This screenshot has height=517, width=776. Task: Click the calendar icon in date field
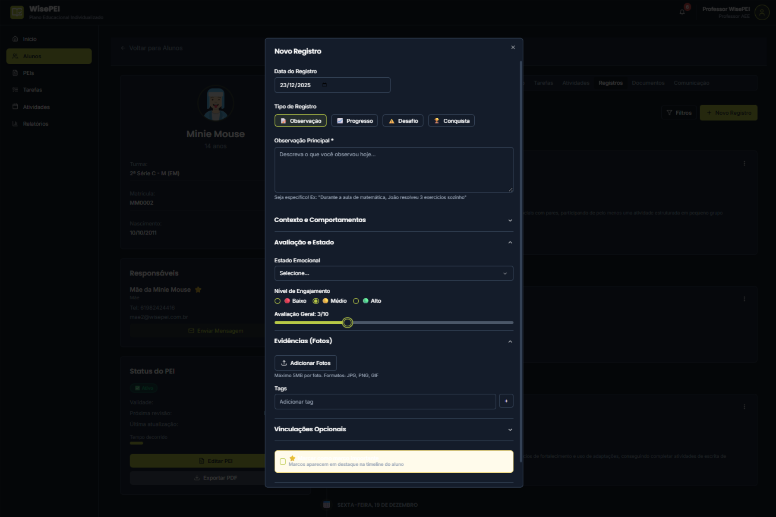pyautogui.click(x=324, y=85)
